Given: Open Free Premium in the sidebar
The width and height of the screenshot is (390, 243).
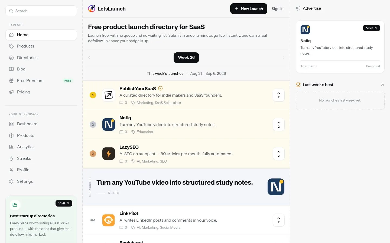Looking at the screenshot, I should click(x=41, y=81).
